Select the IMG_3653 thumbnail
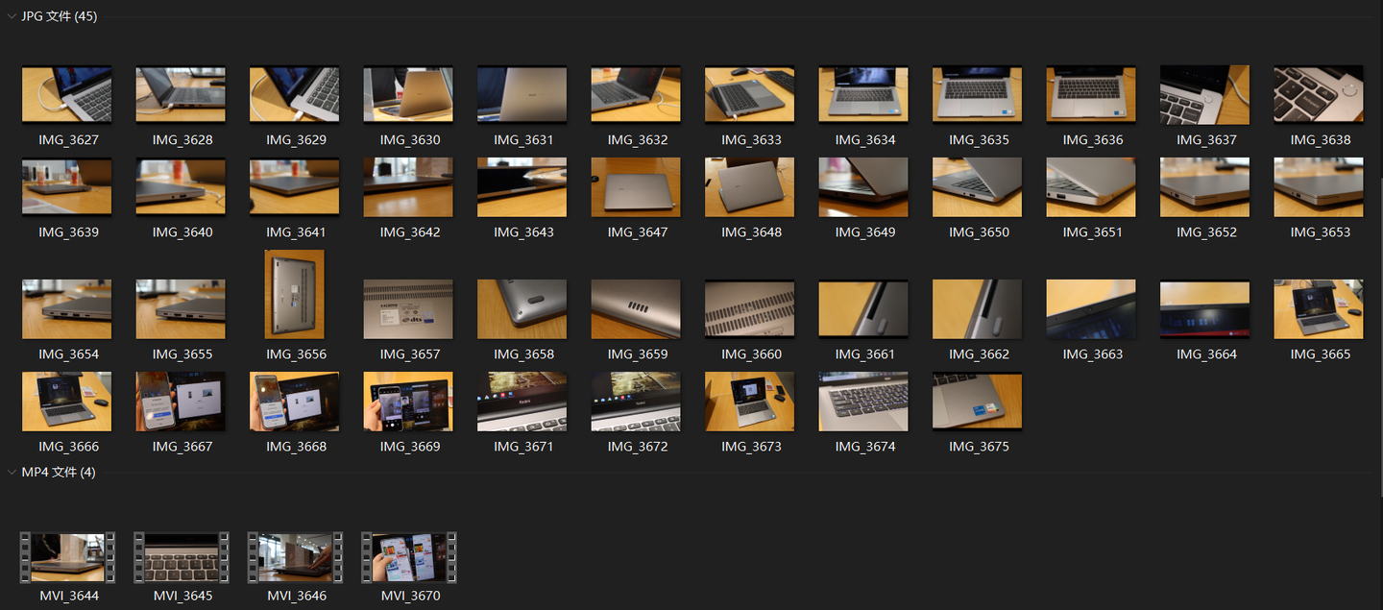 [x=1319, y=186]
